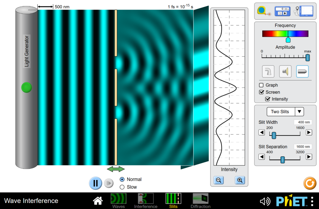Screen dimensions: 319x209
Task: Click the green barrier position arrow handle
Action: click(116, 169)
